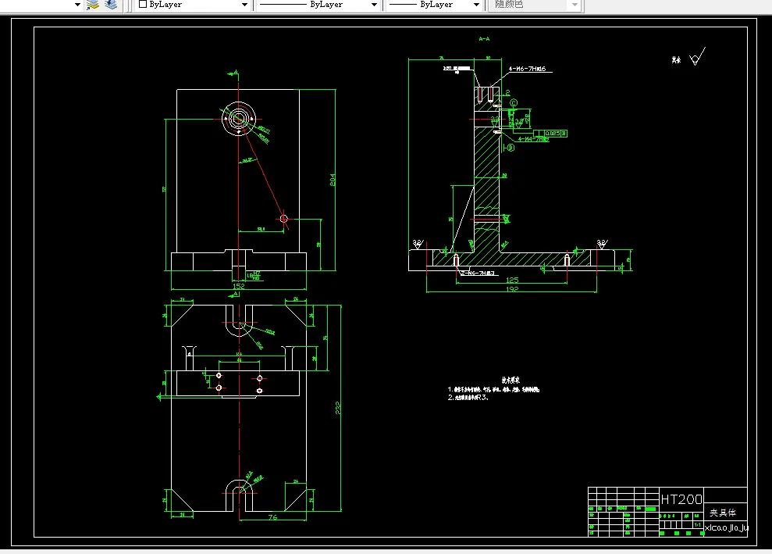Select technical requirement line 2 containing R3

point(468,397)
